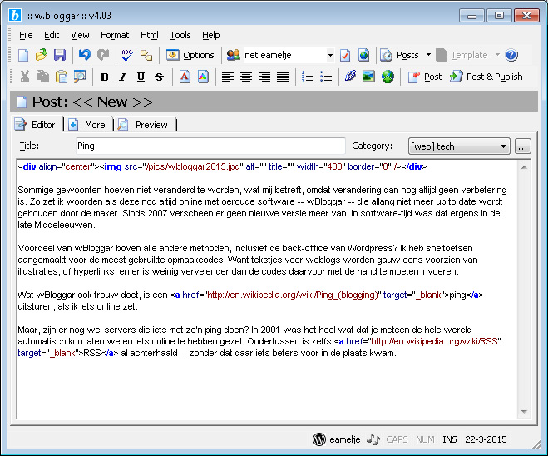
Task: Open the Options button
Action: pyautogui.click(x=190, y=55)
